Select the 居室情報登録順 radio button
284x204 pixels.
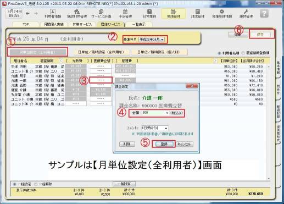coord(243,53)
